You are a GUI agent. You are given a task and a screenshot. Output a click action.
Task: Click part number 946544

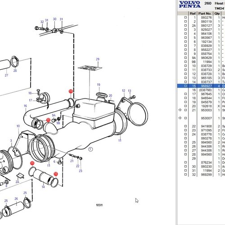pyautogui.click(x=207, y=98)
